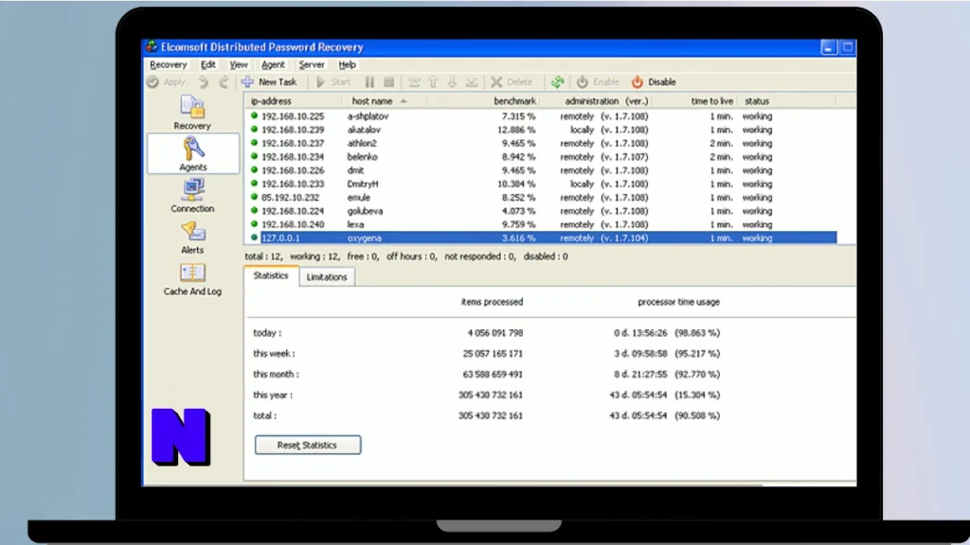Click the move up arrow icon
The image size is (970, 545).
coord(433,81)
